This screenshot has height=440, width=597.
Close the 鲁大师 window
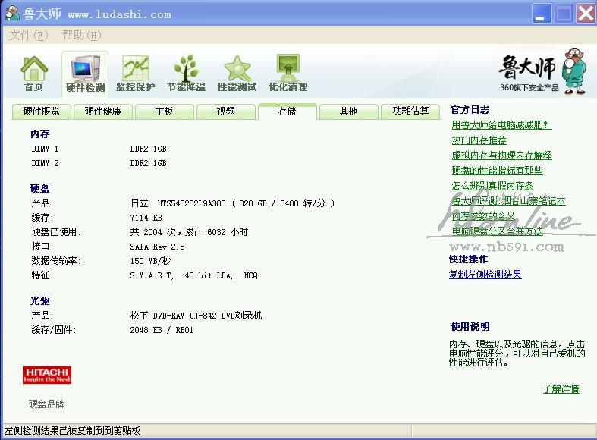(586, 14)
